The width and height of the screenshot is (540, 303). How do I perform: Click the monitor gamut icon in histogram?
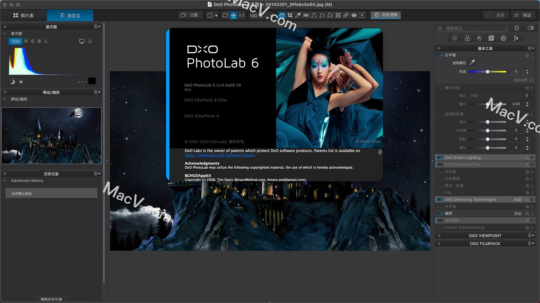pos(82,41)
